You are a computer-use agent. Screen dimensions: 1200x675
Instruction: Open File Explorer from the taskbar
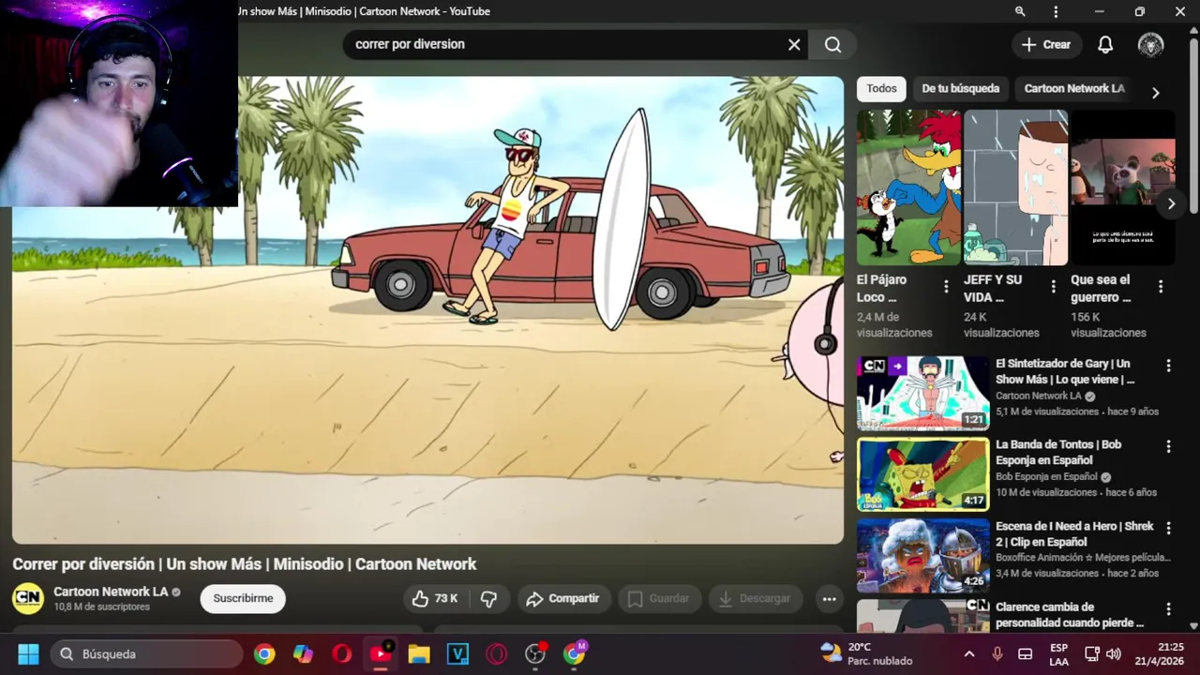419,653
